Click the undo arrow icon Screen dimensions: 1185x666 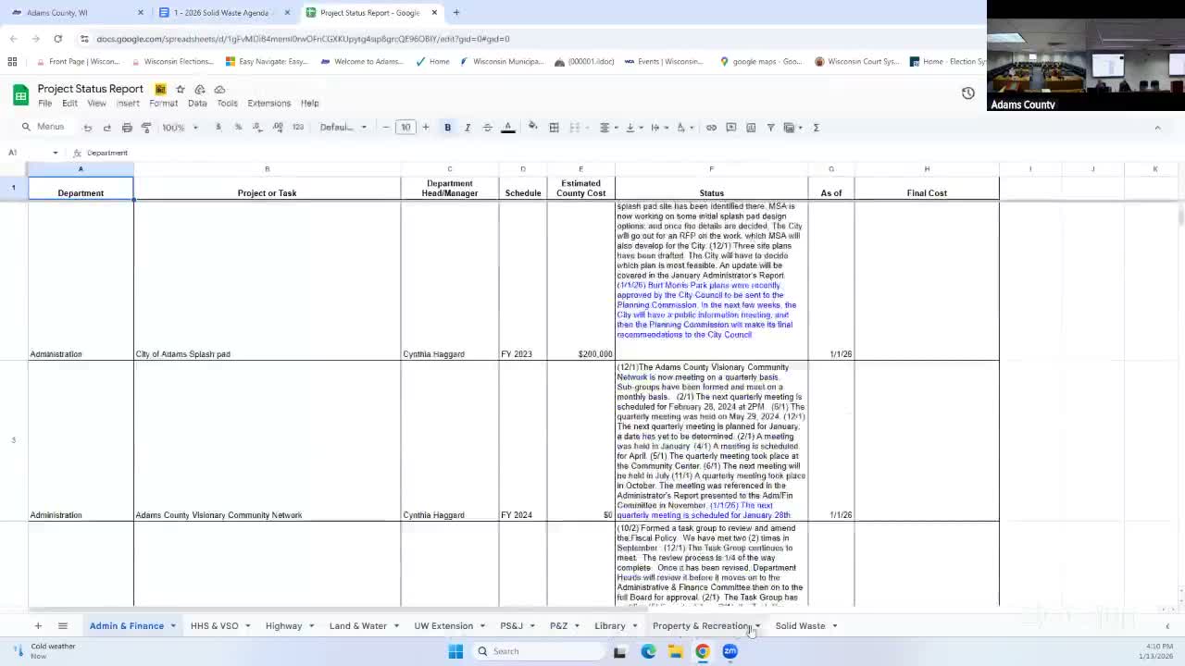tap(88, 128)
